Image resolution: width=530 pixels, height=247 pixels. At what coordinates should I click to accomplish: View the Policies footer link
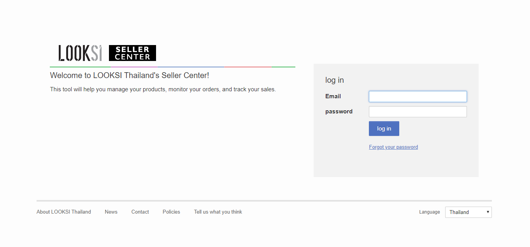pos(171,212)
